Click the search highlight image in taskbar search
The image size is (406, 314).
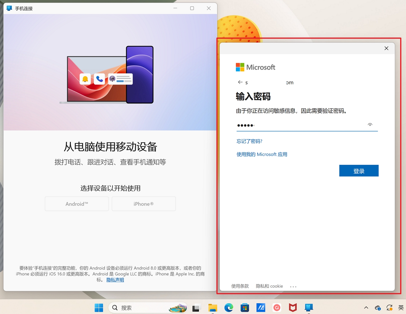pyautogui.click(x=178, y=308)
